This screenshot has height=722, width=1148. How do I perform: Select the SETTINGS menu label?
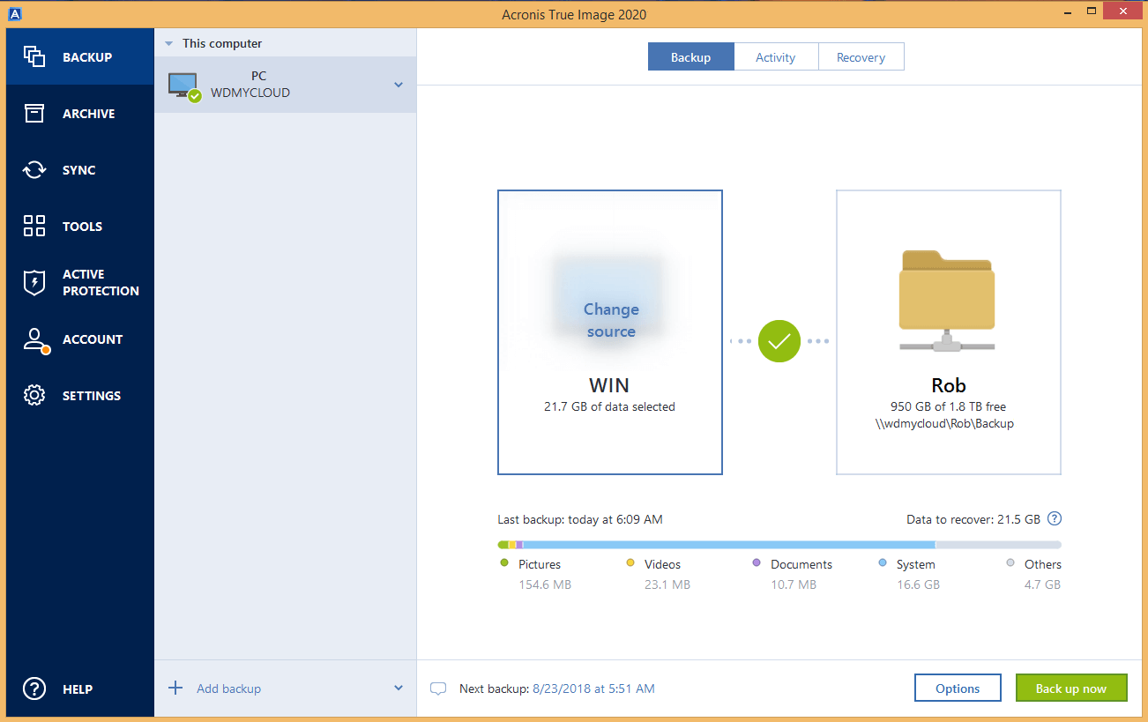point(92,396)
